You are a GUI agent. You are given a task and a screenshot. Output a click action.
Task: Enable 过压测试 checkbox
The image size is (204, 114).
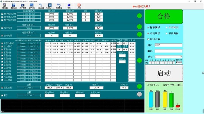pos(2,80)
